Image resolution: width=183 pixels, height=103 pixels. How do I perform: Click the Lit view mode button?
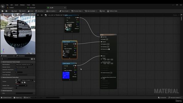[15, 15]
